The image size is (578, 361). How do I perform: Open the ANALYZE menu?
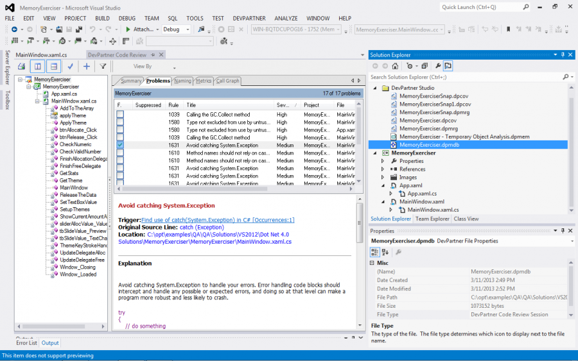286,19
